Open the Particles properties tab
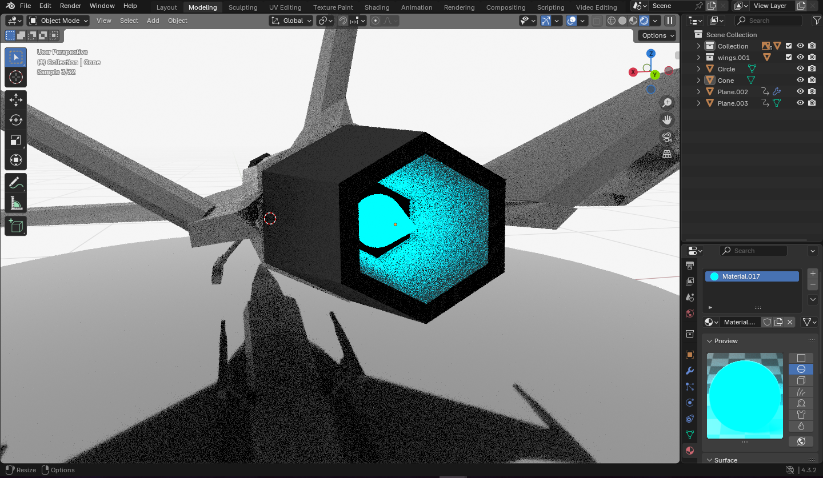 [x=690, y=387]
